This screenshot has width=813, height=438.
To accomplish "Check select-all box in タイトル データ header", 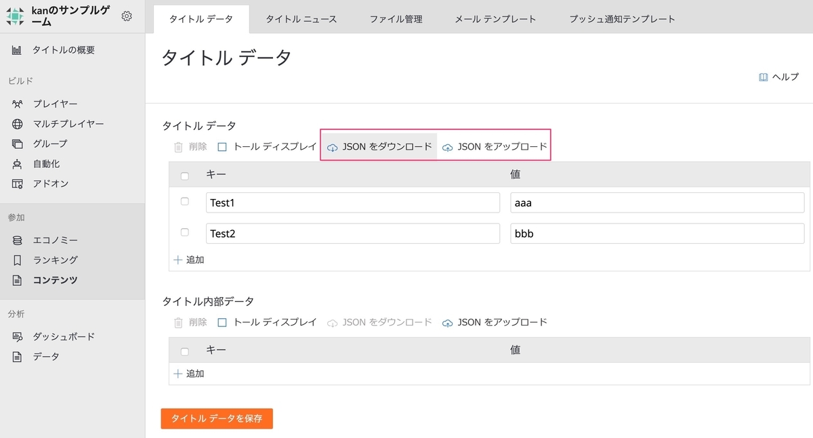I will 185,175.
